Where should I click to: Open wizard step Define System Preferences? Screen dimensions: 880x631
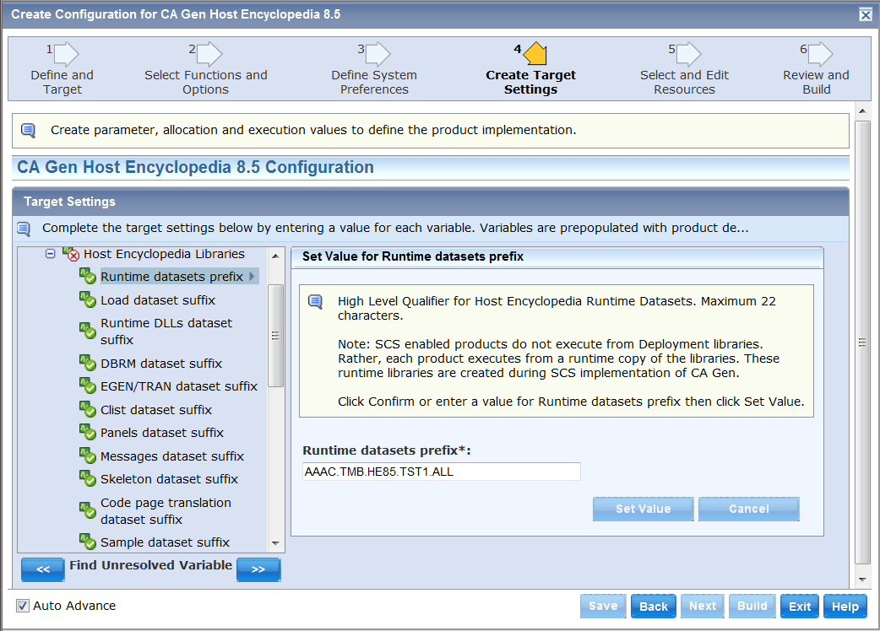point(374,83)
